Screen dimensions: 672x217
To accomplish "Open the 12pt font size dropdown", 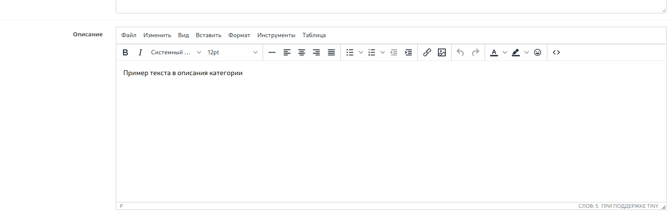I will tap(233, 52).
